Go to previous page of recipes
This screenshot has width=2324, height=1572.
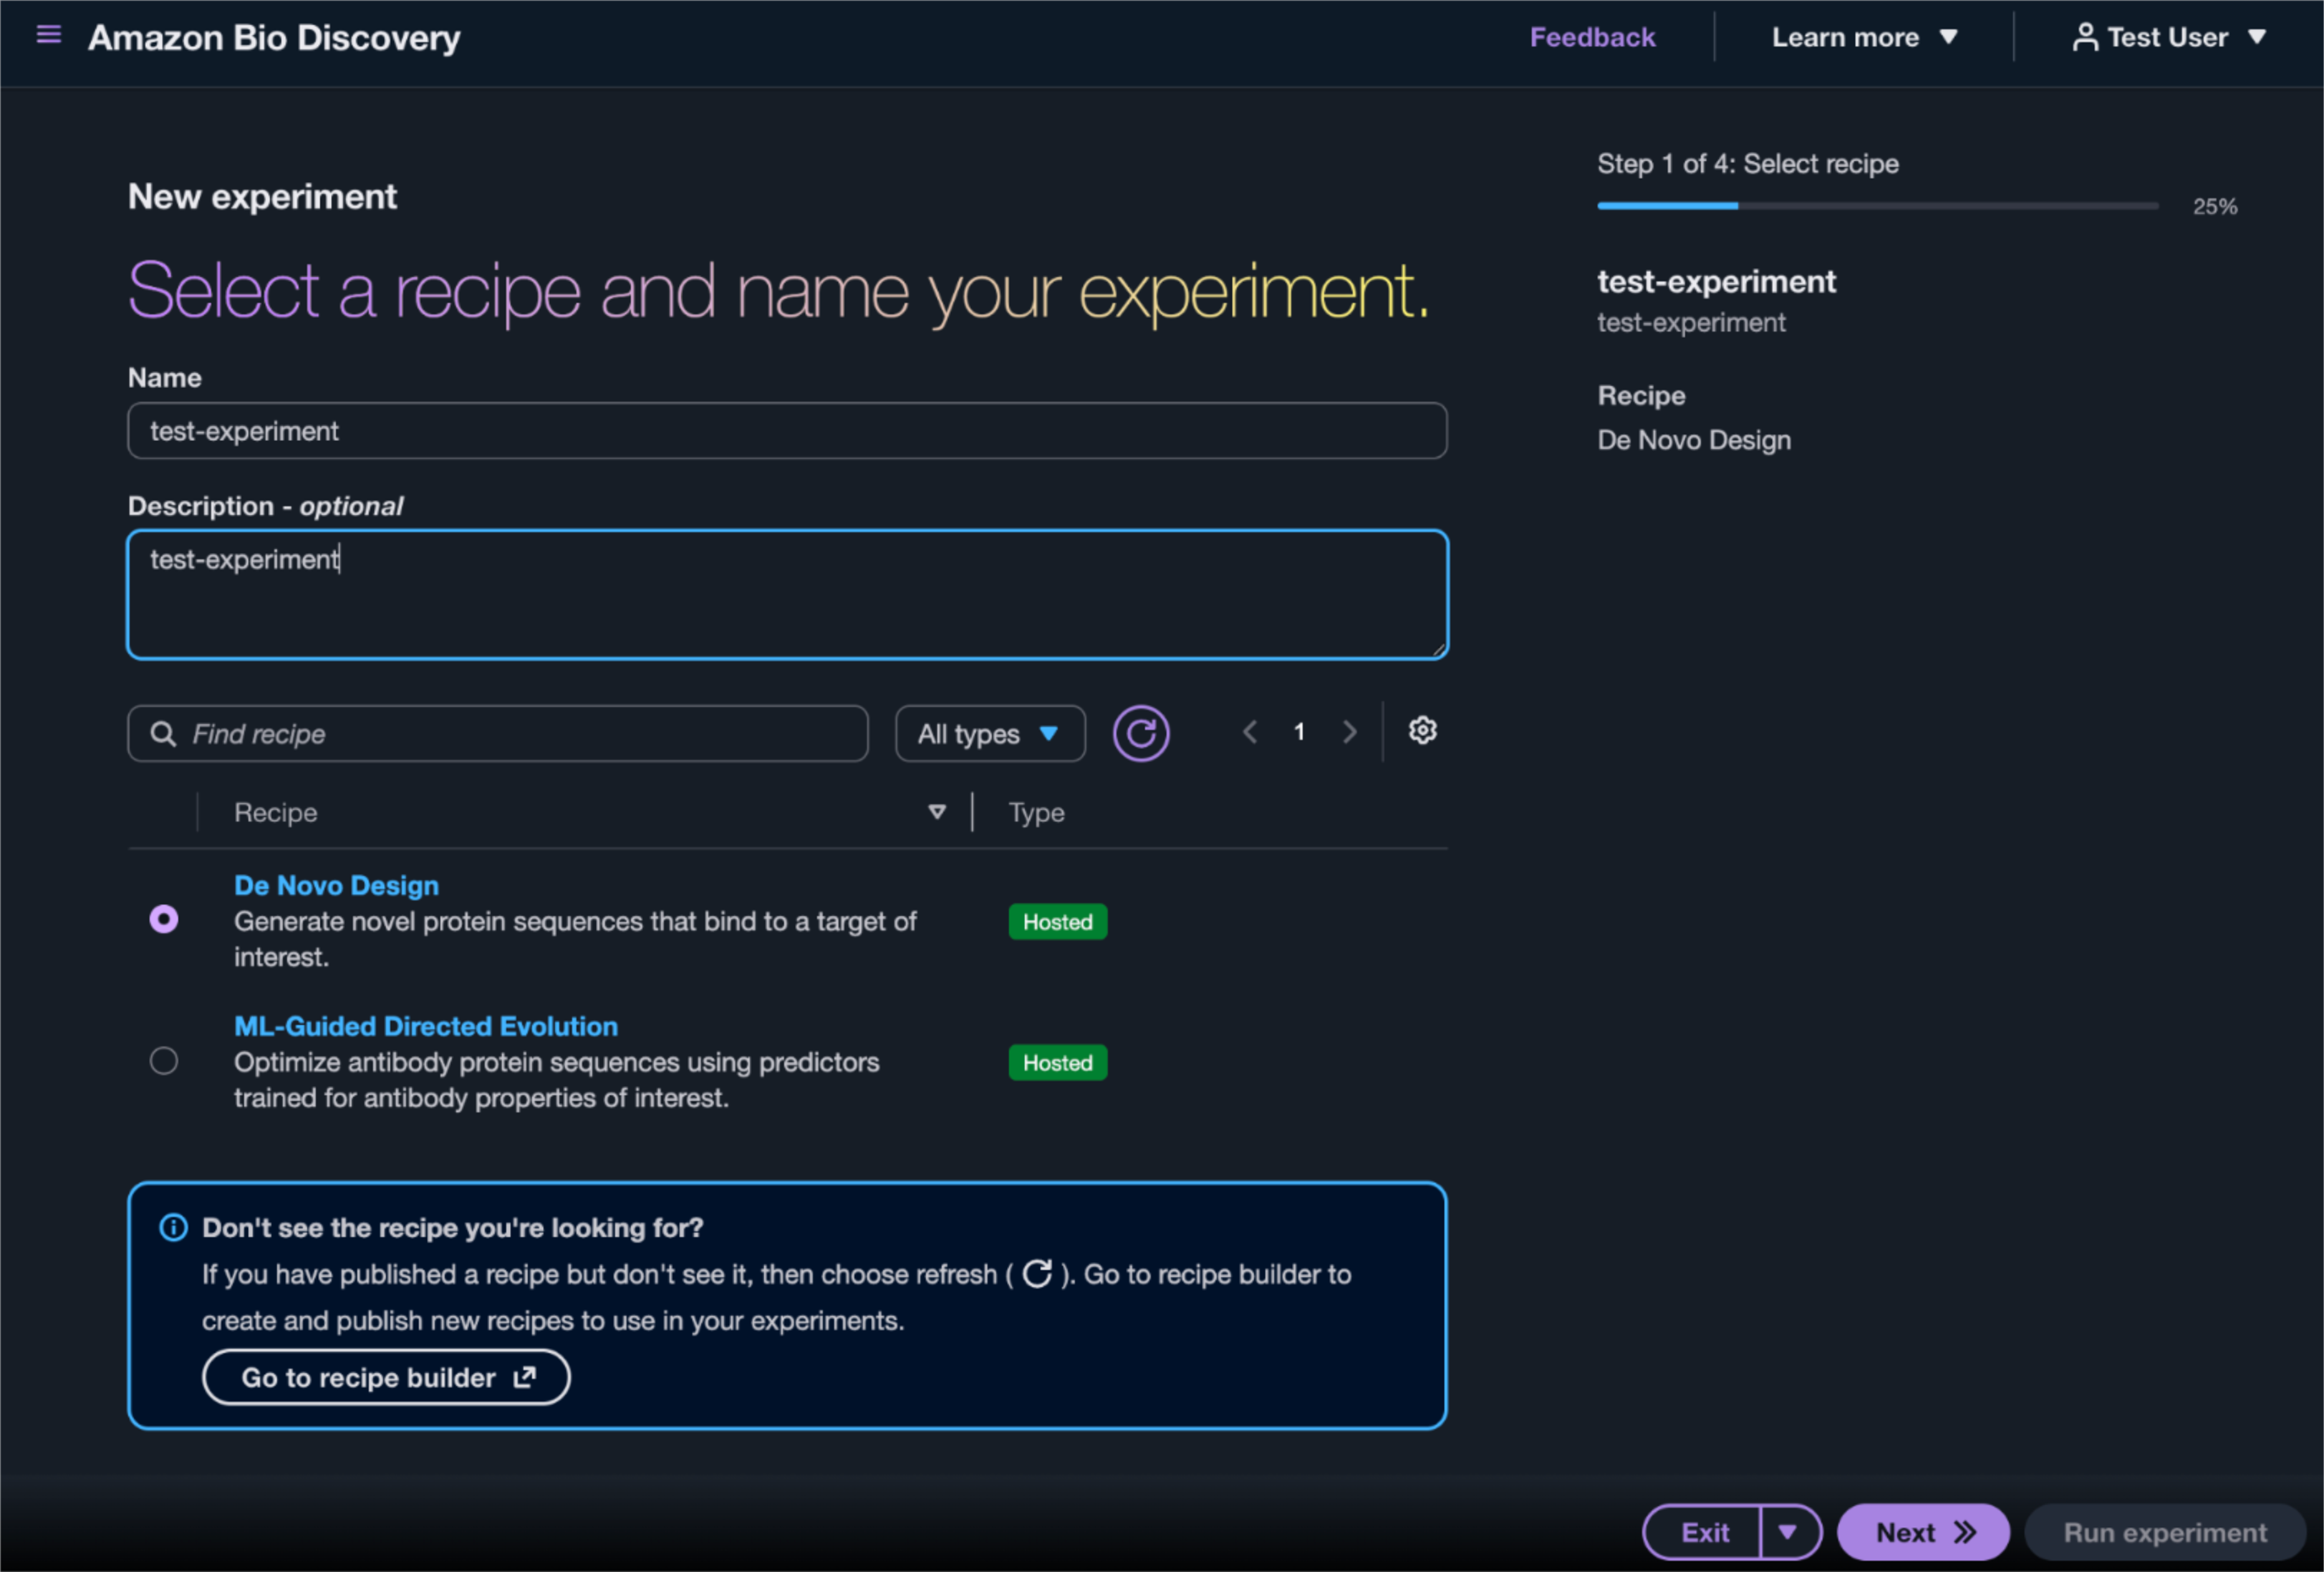[x=1250, y=733]
